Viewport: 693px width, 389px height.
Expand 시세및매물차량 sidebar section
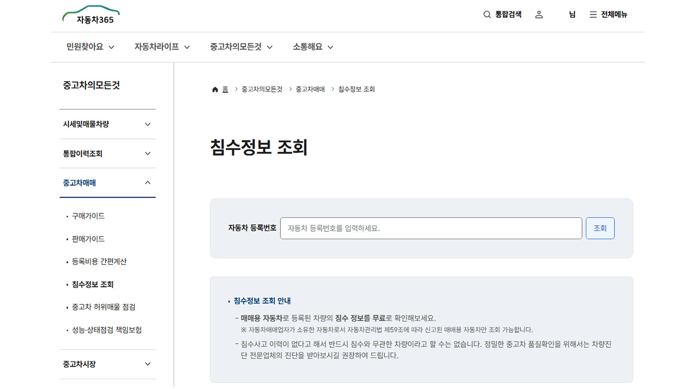(108, 124)
